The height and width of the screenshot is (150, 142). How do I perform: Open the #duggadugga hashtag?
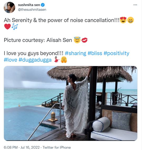click(x=35, y=60)
